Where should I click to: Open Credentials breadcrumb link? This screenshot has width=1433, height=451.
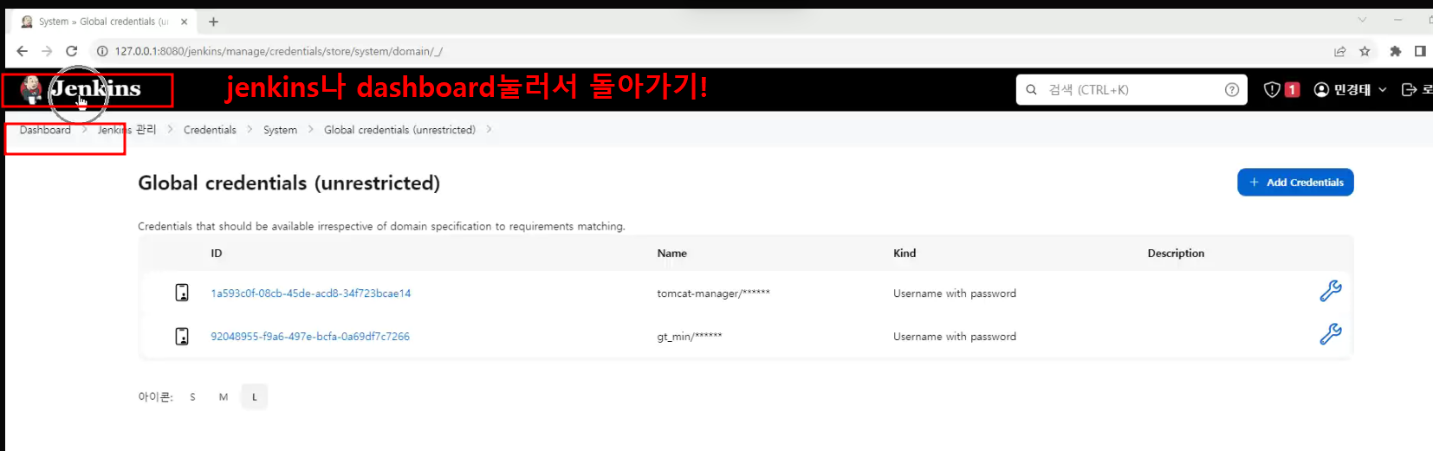point(210,130)
